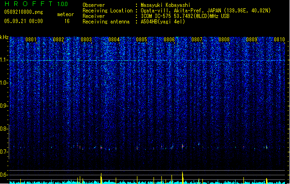The width and height of the screenshot is (290, 184).
Task: Click the 0.8 kHz axis label
Action: [4, 129]
